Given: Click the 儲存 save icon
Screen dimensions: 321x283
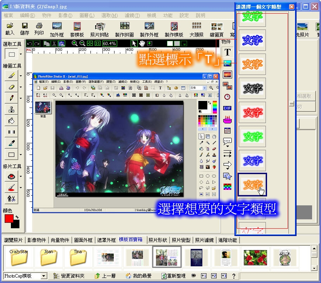Looking at the screenshot, I should (x=24, y=29).
